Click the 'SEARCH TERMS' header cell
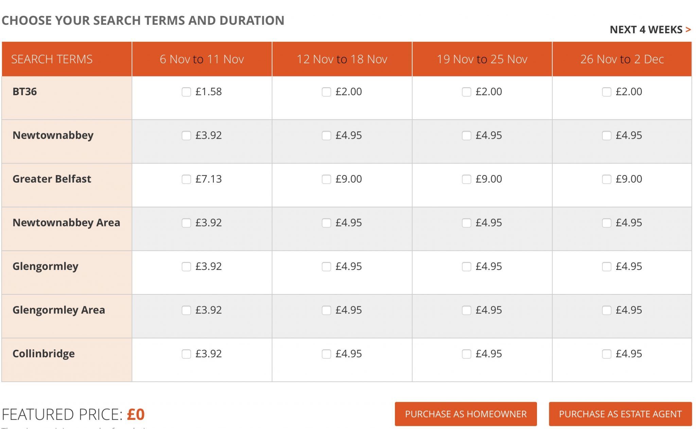This screenshot has height=429, width=696. click(67, 59)
